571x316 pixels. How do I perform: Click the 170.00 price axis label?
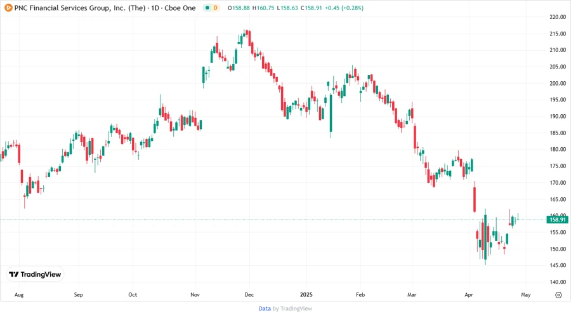pos(558,183)
